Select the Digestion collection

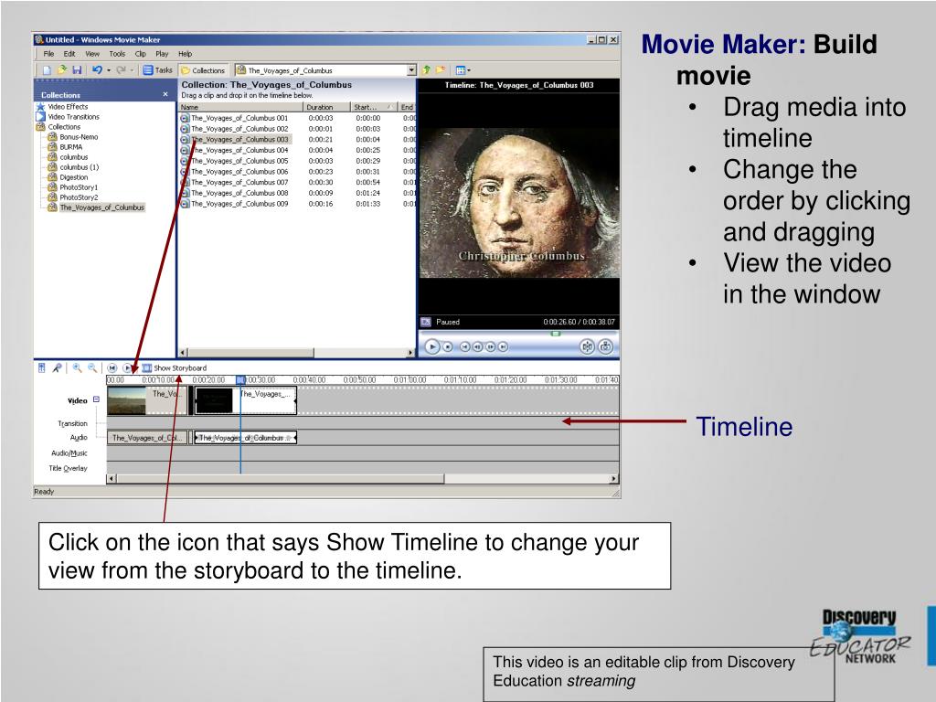[73, 177]
